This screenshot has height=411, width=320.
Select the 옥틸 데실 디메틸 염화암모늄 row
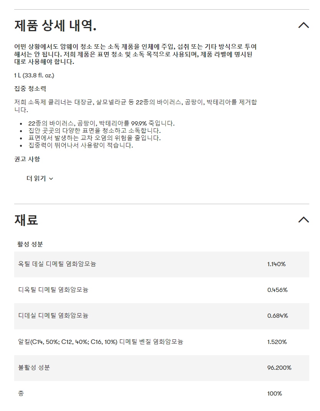point(57,264)
